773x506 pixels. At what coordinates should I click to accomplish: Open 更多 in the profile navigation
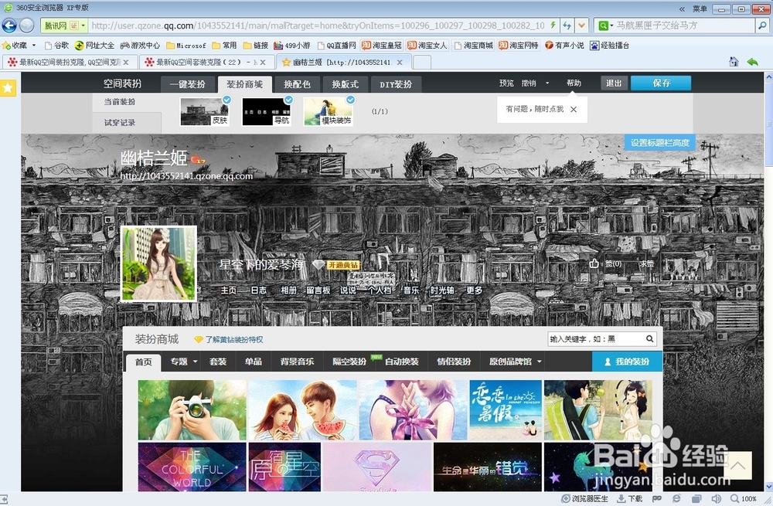pos(475,290)
